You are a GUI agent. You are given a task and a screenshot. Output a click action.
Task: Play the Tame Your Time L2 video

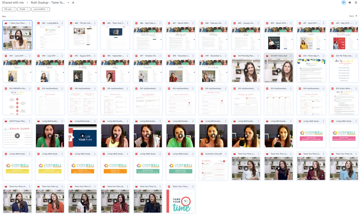click(x=279, y=168)
